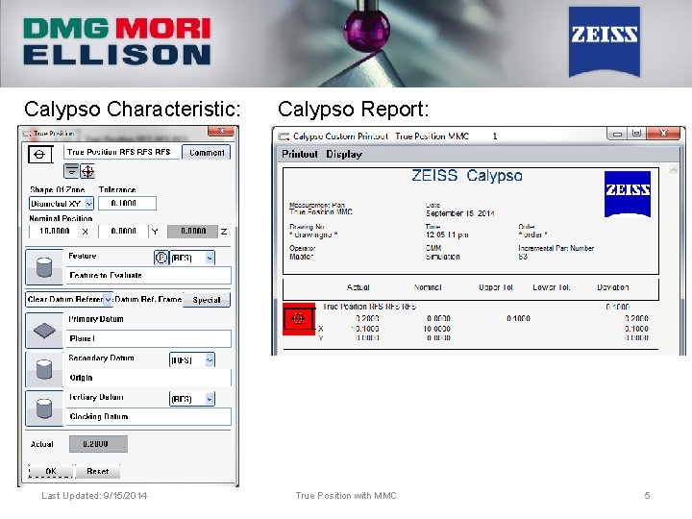692x519 pixels.
Task: Click the Secondary Datum cylinder icon
Action: click(44, 369)
